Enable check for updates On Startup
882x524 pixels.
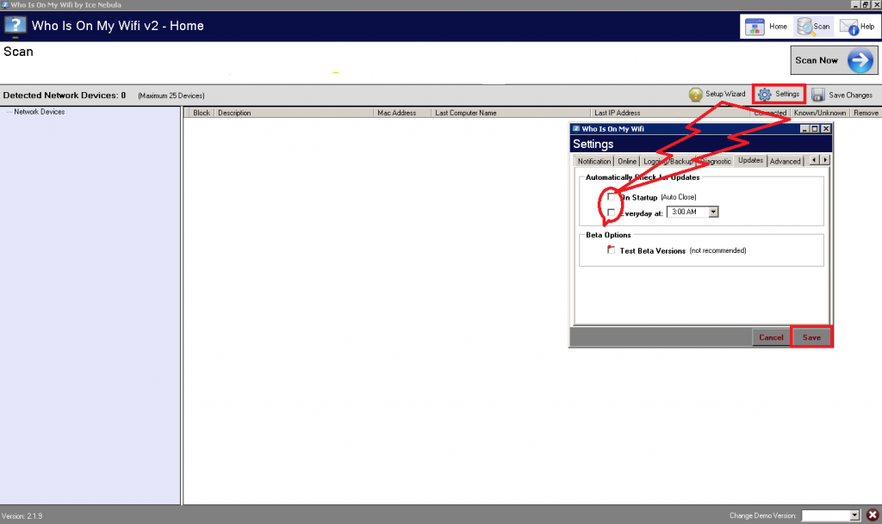611,196
